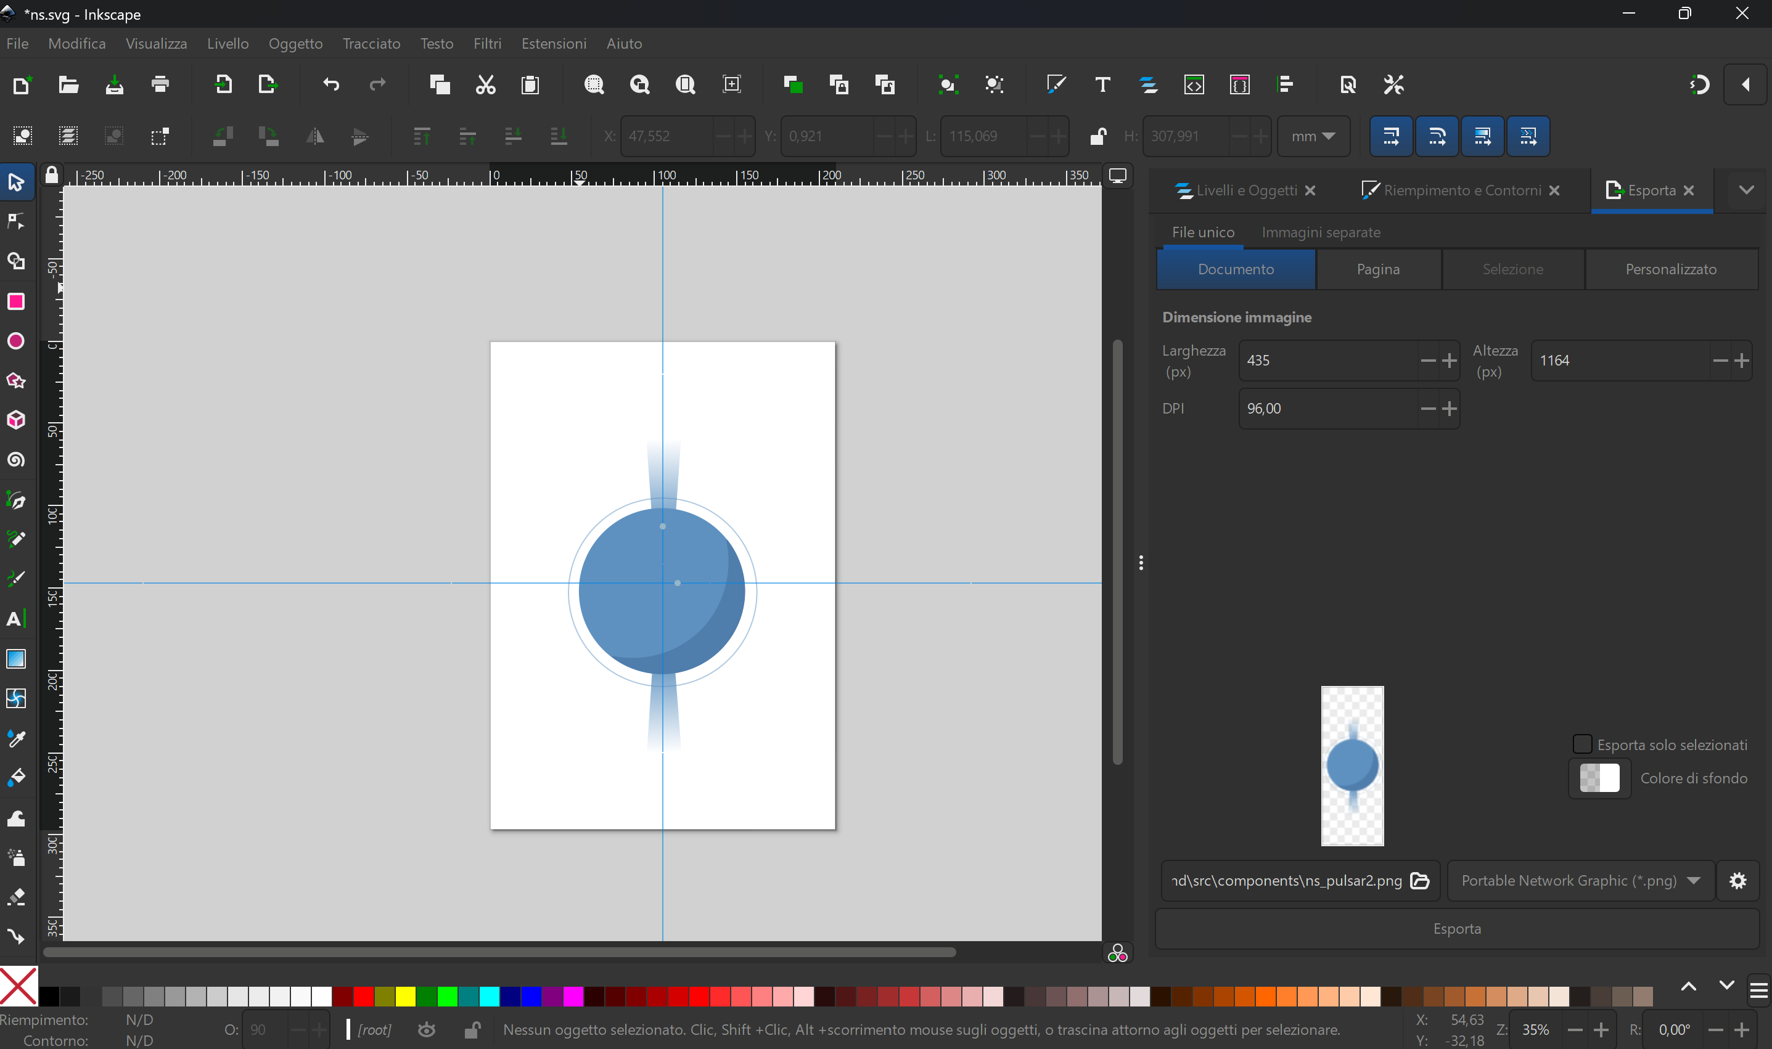The height and width of the screenshot is (1049, 1772).
Task: Open the canvas display mode menu
Action: pyautogui.click(x=1117, y=176)
